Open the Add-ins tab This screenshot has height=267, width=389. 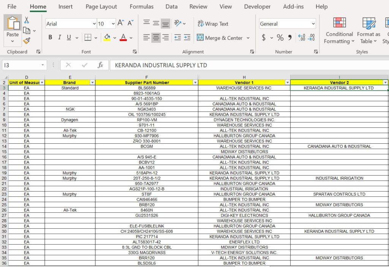(x=293, y=7)
